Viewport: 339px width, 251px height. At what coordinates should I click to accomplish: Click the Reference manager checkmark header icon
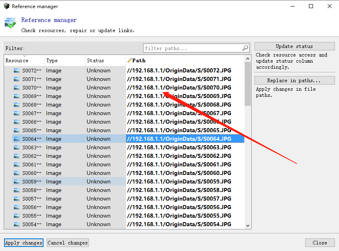[x=10, y=22]
